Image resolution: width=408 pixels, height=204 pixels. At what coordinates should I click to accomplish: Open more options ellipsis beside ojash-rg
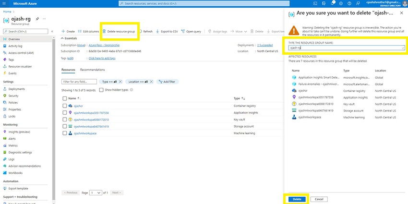(44, 19)
